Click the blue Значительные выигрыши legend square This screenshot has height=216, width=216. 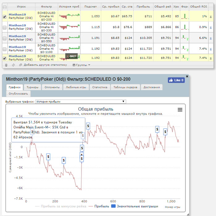(113, 206)
